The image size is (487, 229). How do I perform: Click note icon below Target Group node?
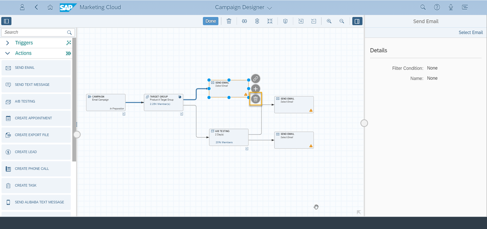point(182,114)
